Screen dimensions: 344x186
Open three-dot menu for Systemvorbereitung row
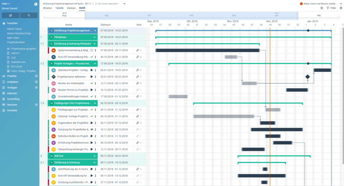[95, 50]
